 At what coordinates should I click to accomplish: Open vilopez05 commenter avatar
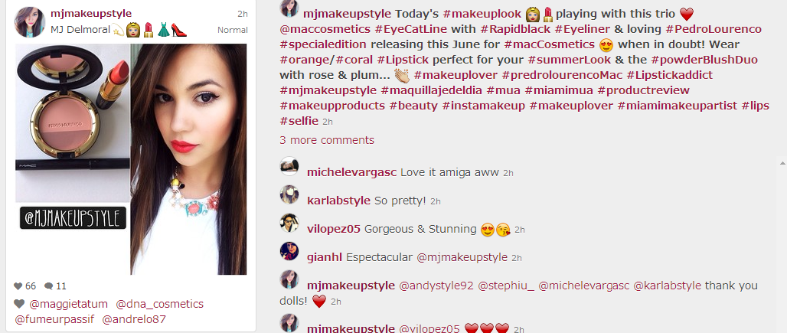click(289, 223)
